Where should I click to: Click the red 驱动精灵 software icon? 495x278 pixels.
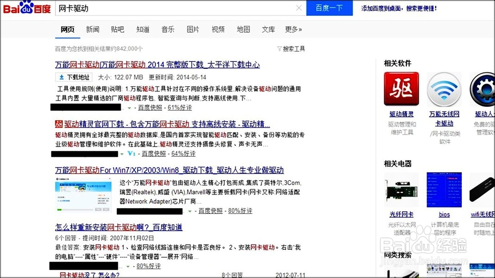coord(401,89)
